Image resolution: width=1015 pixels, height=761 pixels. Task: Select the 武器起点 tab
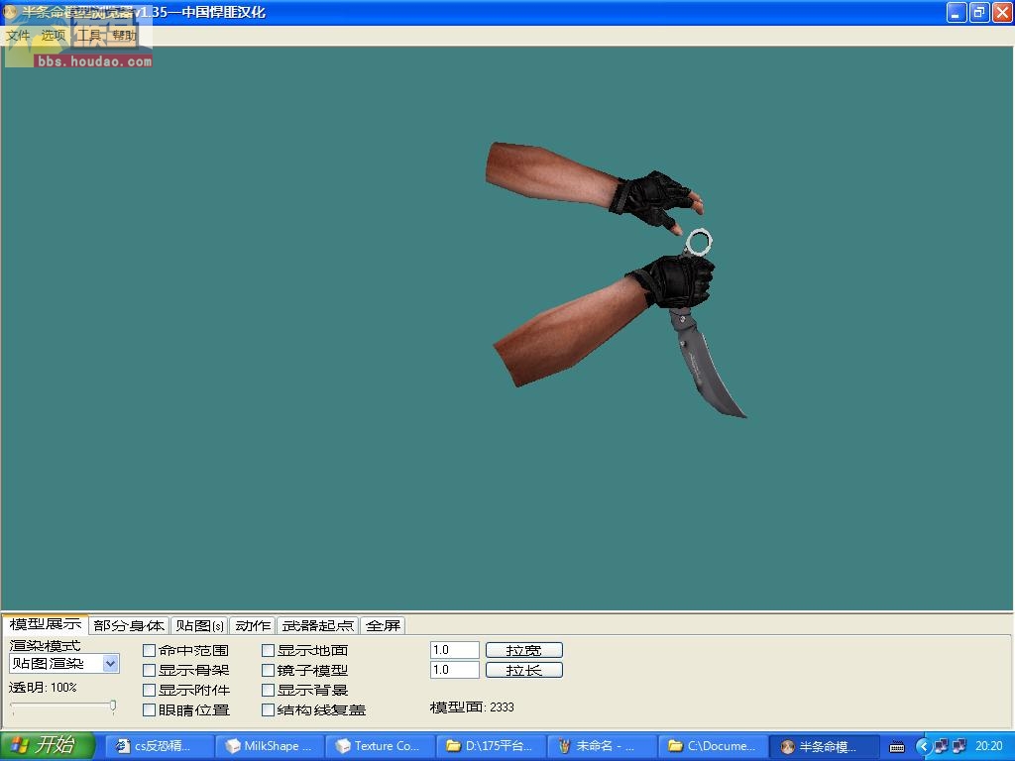click(x=317, y=626)
